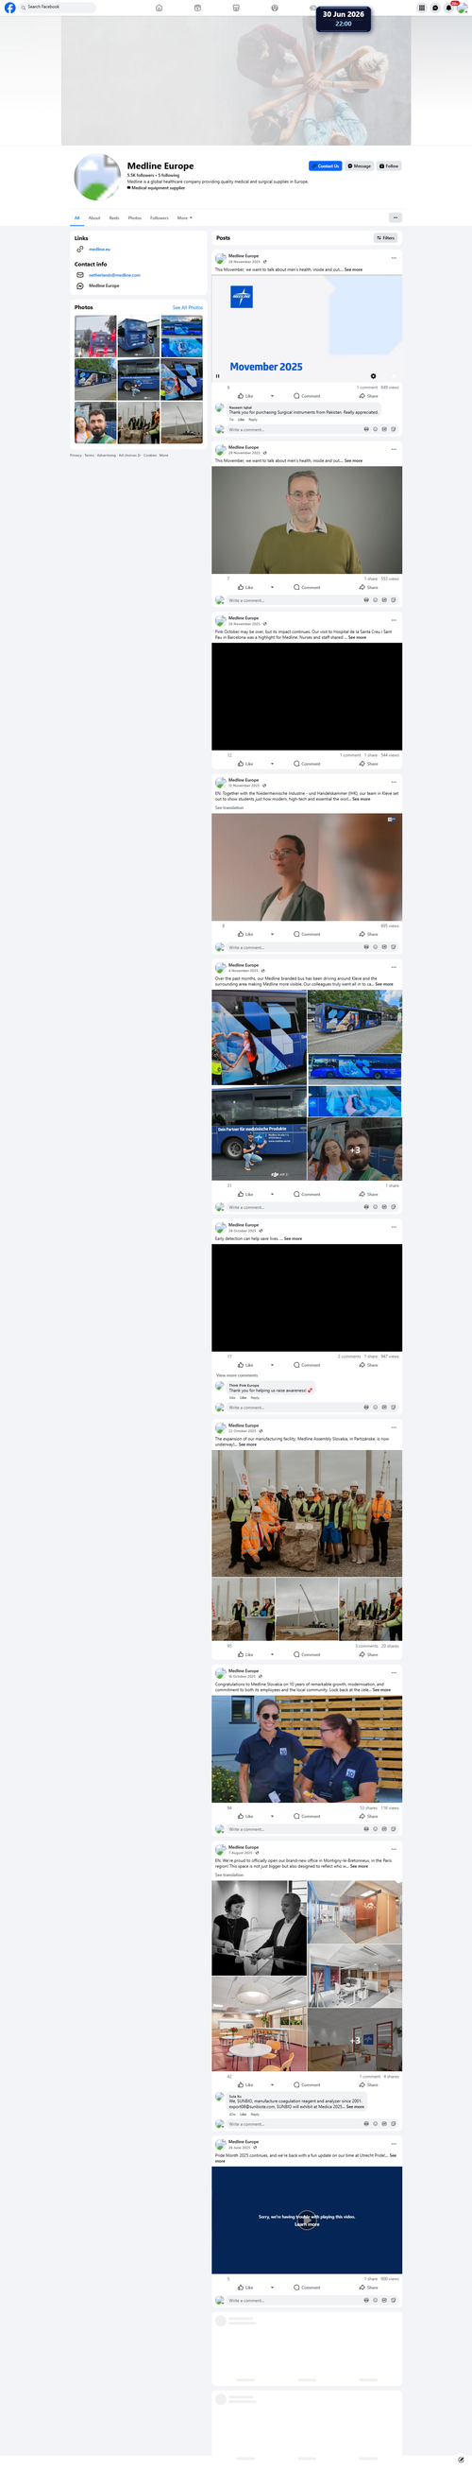Switch to the About tab
Viewport: 472px width, 2471px height.
[93, 217]
